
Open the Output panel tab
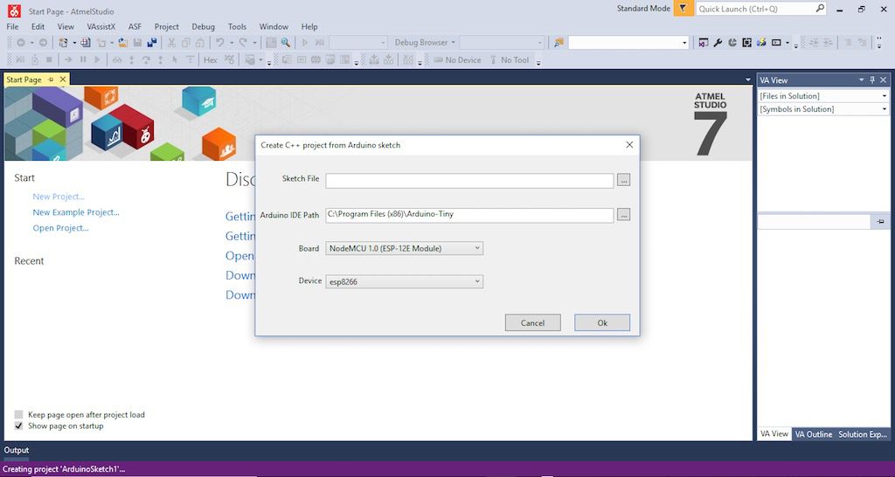pos(17,450)
